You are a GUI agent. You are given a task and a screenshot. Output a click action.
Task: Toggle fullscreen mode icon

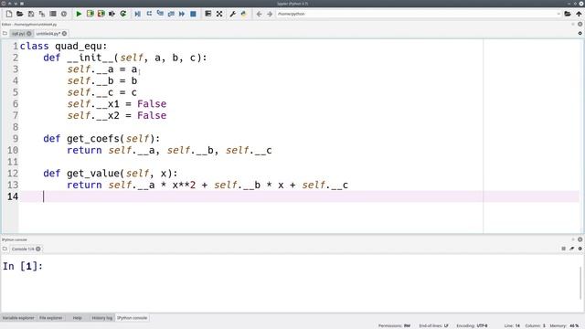(219, 14)
